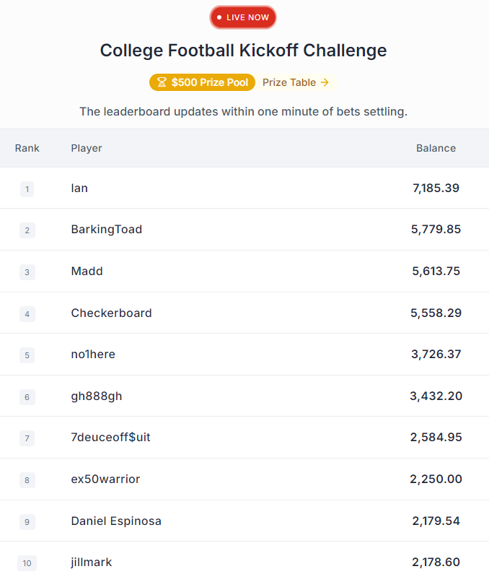Click the Rank column header

pyautogui.click(x=27, y=148)
